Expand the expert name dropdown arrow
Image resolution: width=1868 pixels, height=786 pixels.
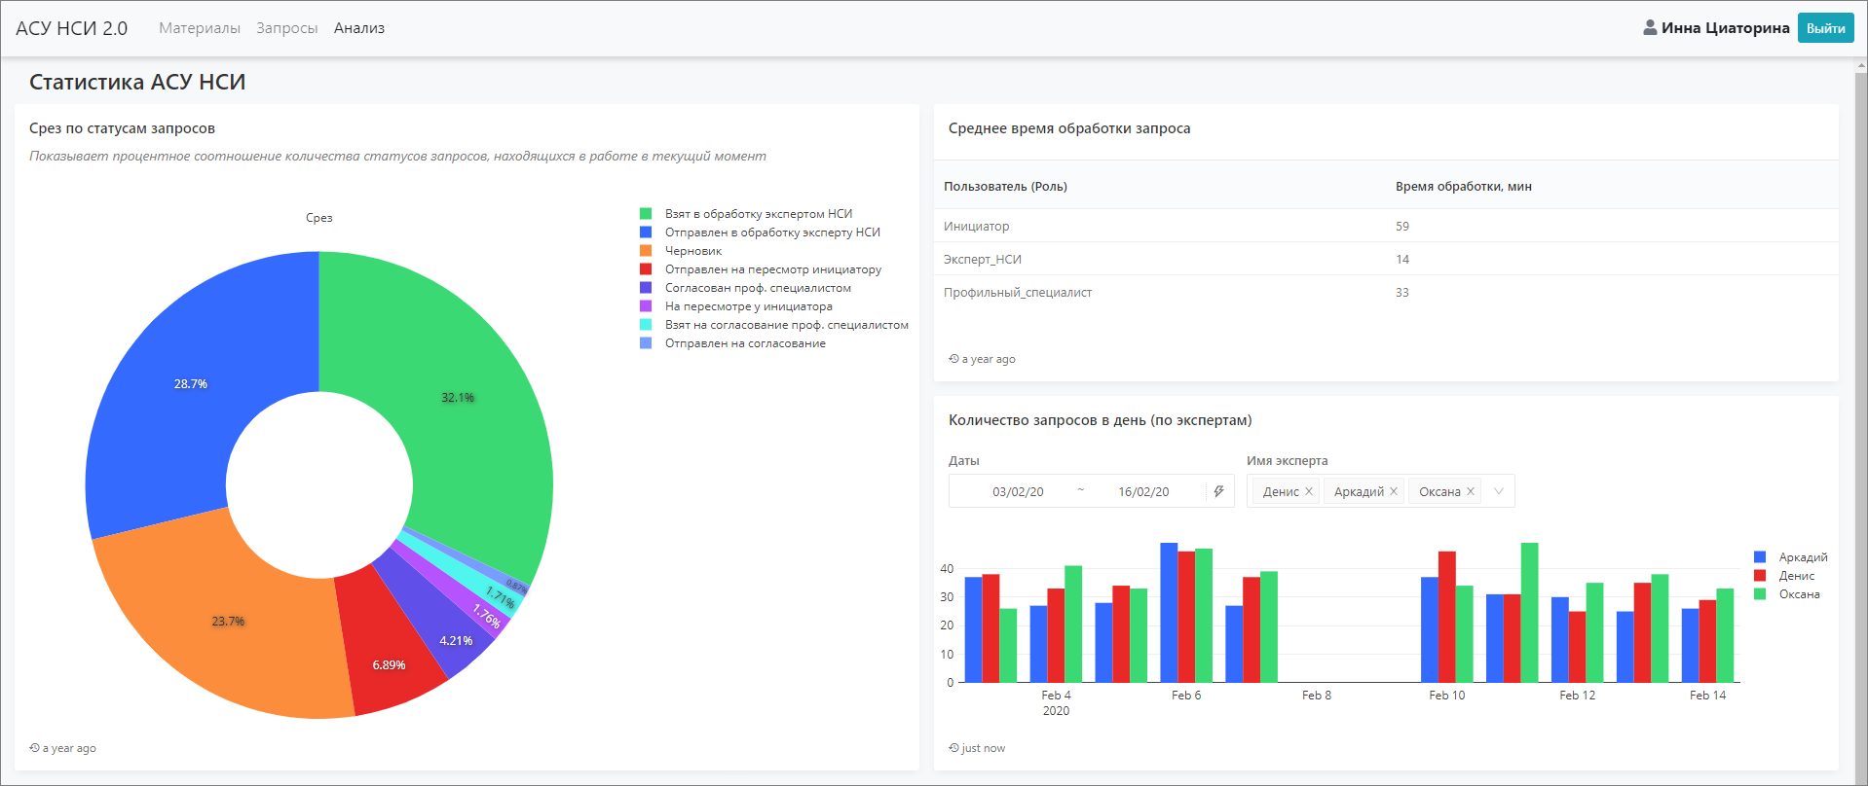[x=1499, y=491]
